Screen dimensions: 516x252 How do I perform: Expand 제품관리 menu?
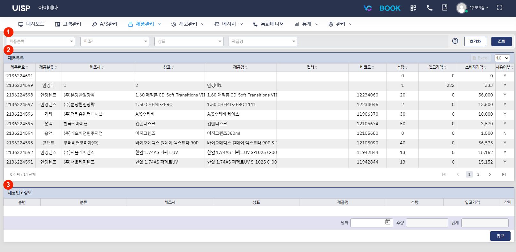coord(145,24)
